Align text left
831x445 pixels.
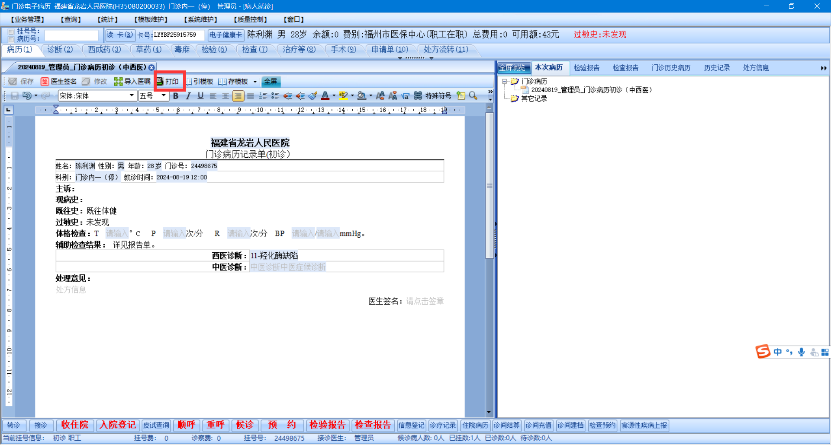pyautogui.click(x=213, y=96)
